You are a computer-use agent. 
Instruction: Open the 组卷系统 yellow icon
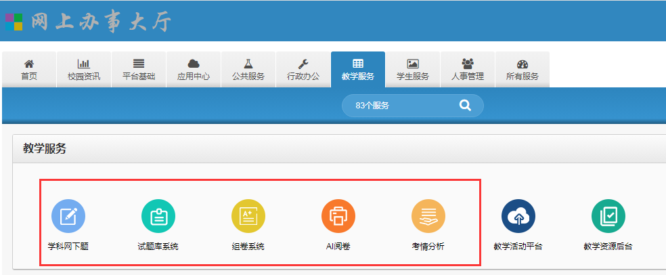point(248,217)
